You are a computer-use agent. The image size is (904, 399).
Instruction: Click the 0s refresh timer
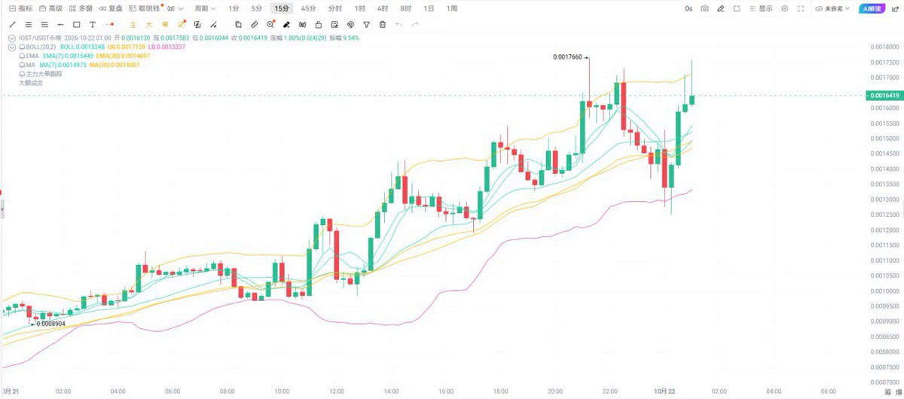coord(689,8)
